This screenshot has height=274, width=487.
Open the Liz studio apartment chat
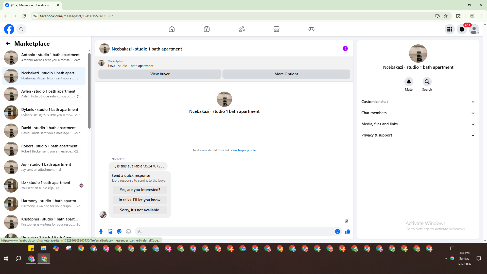44,185
